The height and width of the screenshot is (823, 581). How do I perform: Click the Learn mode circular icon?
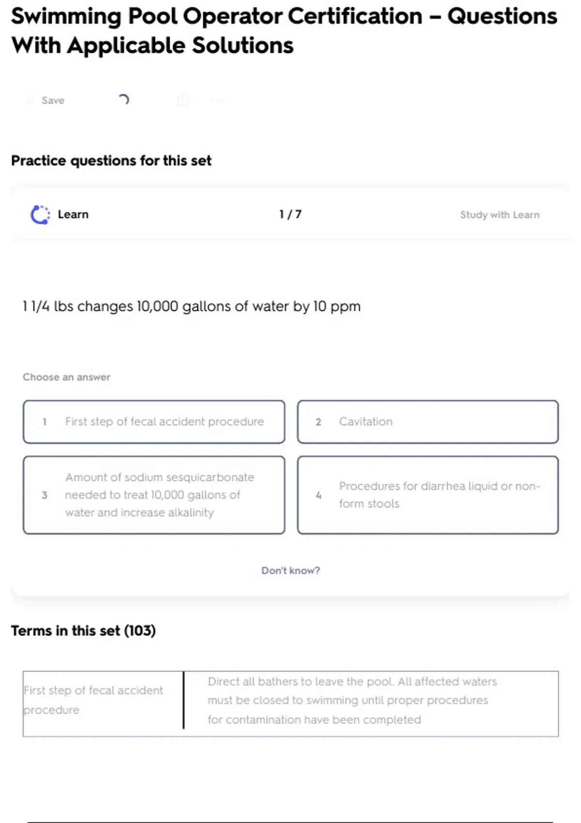pos(40,214)
